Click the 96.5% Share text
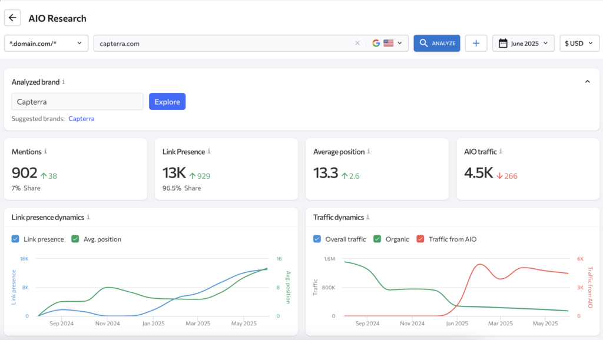The image size is (603, 340). [181, 188]
